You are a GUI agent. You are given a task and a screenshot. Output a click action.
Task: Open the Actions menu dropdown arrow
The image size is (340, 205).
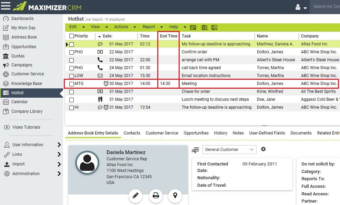(135, 27)
